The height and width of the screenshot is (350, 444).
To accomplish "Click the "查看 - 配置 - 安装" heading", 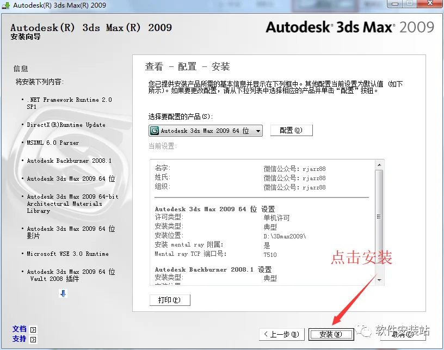I will point(188,66).
